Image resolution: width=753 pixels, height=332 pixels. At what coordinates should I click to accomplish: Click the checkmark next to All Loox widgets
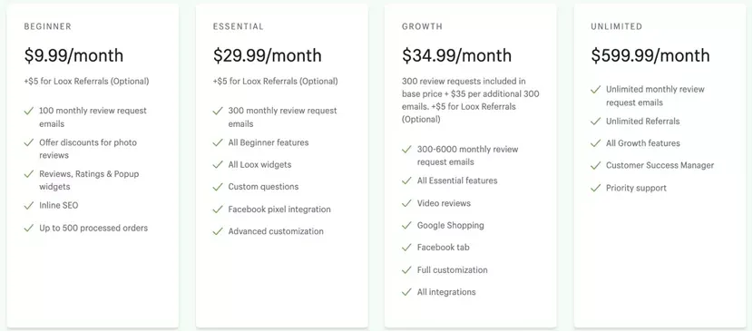[218, 164]
